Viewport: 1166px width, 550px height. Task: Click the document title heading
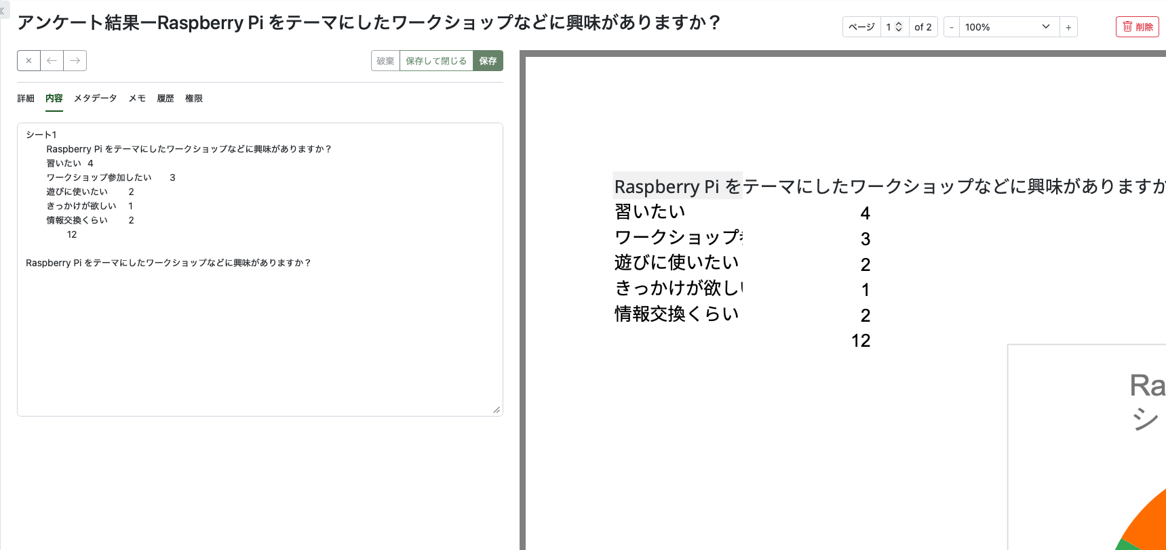[x=369, y=23]
